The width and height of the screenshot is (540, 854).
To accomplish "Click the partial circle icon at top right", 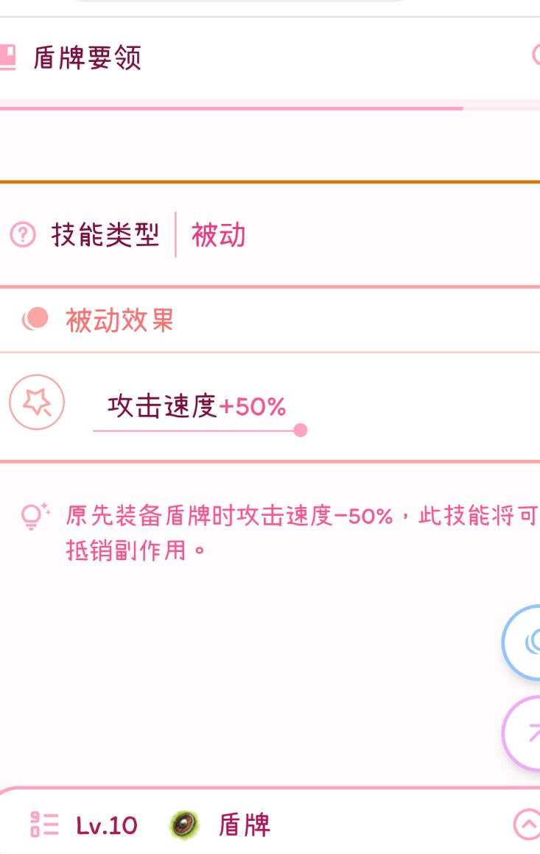I will click(536, 55).
